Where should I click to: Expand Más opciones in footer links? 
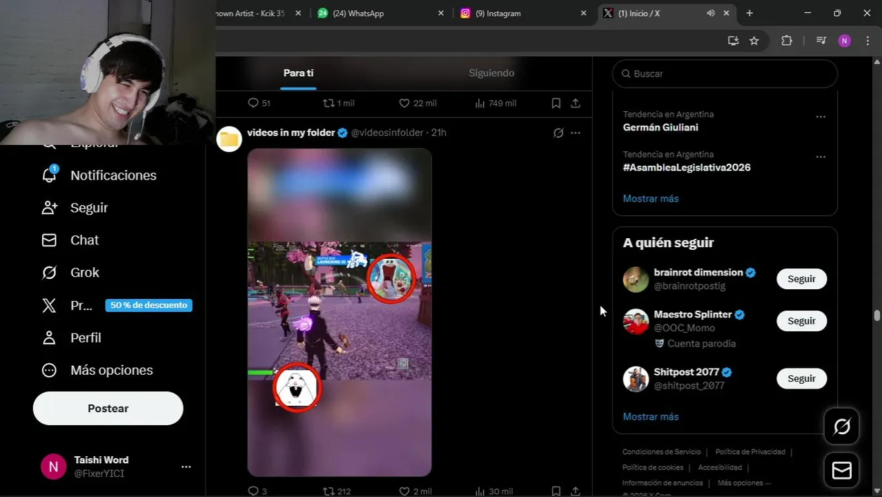744,483
